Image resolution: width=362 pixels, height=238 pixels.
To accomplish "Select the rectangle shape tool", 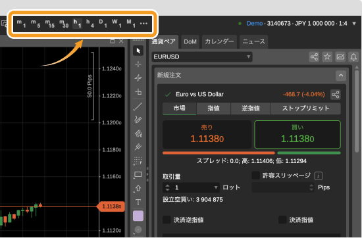I will tap(138, 175).
